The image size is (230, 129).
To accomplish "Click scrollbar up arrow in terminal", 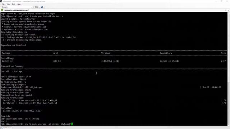I will 229,13.
